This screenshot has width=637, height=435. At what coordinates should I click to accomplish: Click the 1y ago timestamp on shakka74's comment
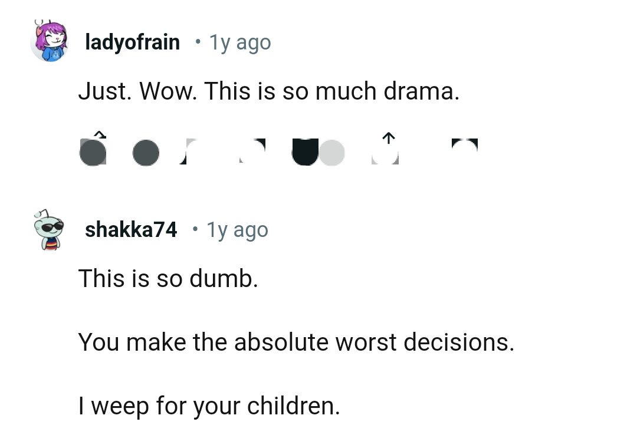click(x=237, y=229)
